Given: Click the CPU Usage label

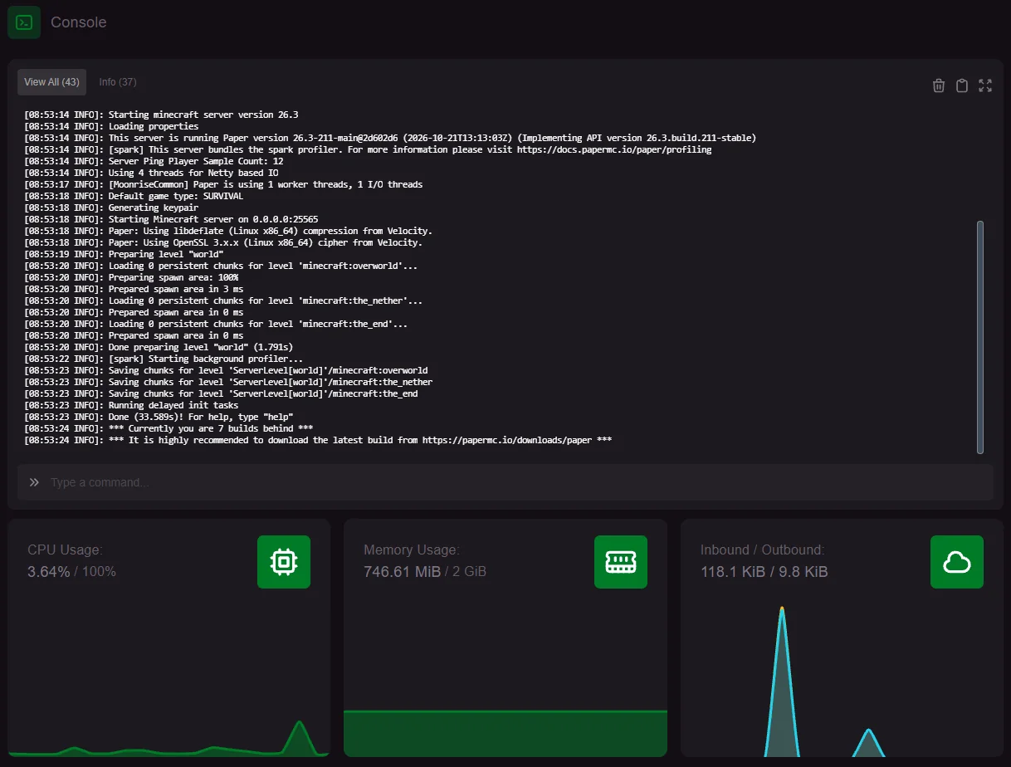Looking at the screenshot, I should 65,550.
